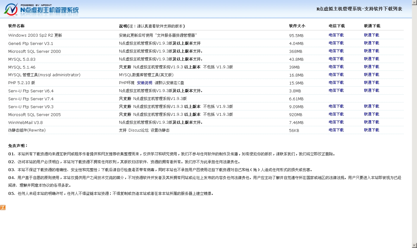Screen dimensions: 417x248
Task: Open the 安装说明 link in PHP row
Action: 144,83
